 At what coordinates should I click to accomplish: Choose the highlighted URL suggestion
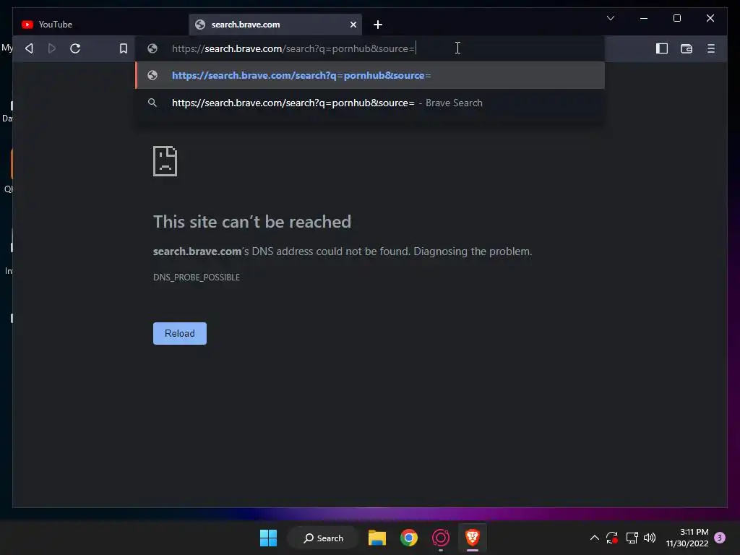[369, 75]
